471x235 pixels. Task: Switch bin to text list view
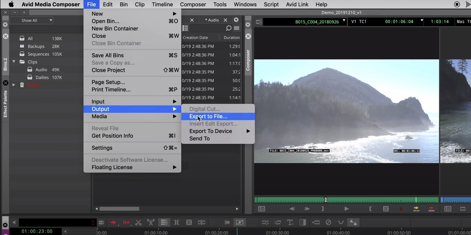185,28
